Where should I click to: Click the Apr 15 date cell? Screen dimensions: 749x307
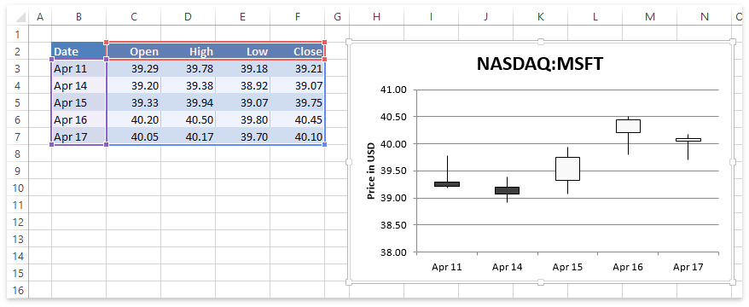click(78, 102)
